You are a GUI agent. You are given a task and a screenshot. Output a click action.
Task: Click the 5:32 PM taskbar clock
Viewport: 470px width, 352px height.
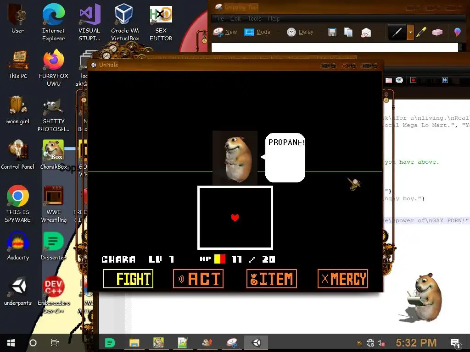[x=416, y=343]
